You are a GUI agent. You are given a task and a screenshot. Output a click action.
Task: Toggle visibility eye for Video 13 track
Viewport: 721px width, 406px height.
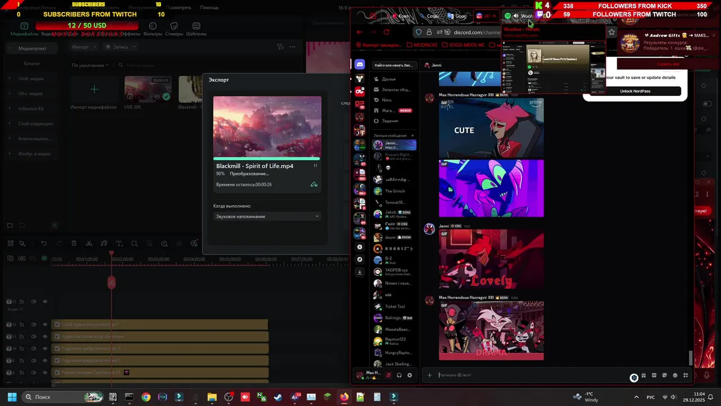pyautogui.click(x=45, y=301)
